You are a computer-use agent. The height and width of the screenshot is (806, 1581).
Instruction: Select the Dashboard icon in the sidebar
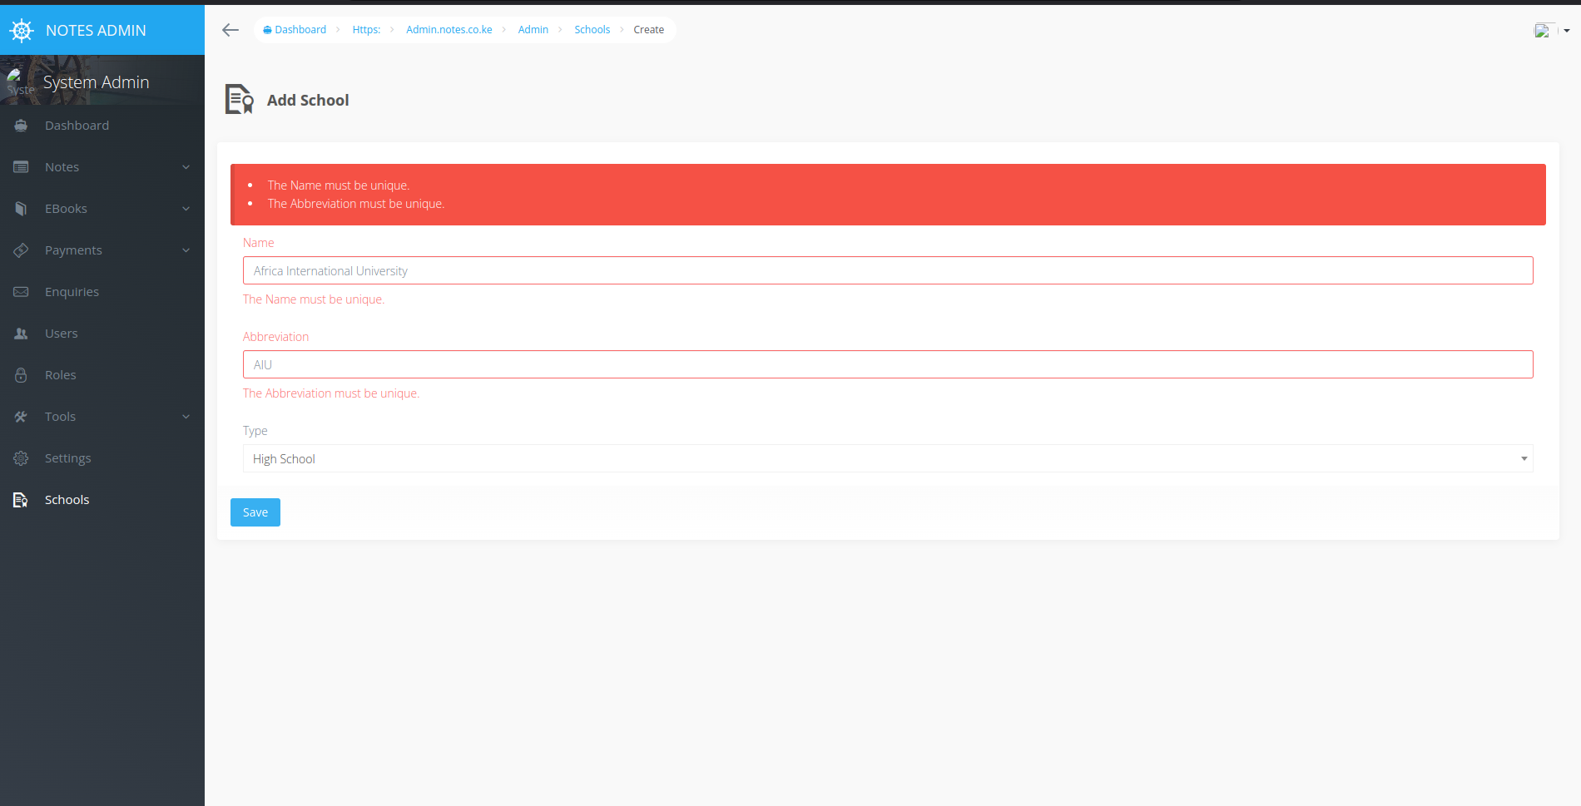[x=21, y=125]
